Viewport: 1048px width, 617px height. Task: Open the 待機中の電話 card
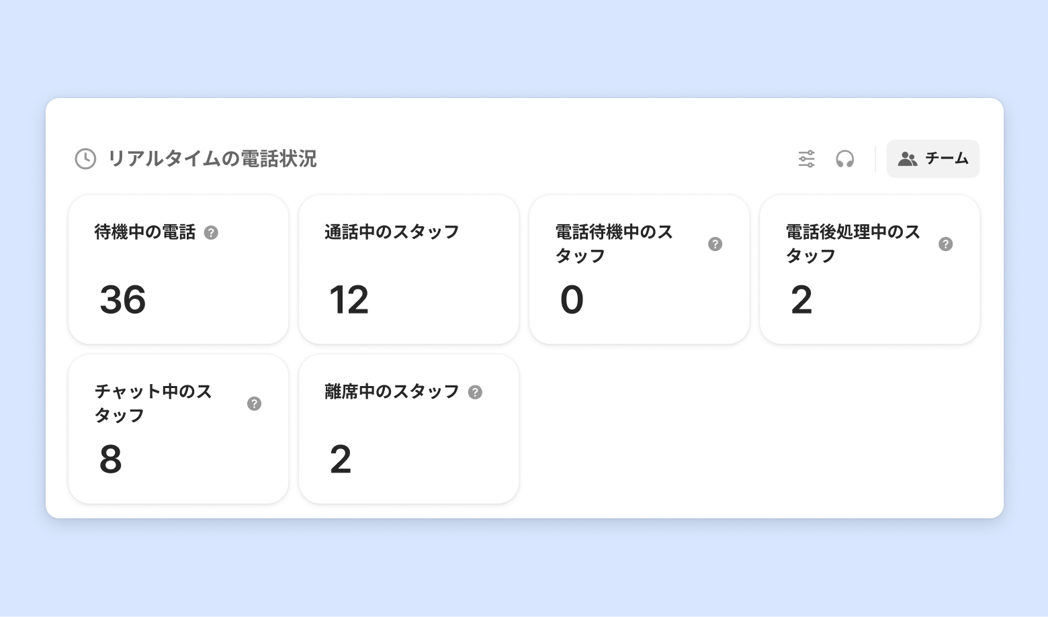point(179,269)
